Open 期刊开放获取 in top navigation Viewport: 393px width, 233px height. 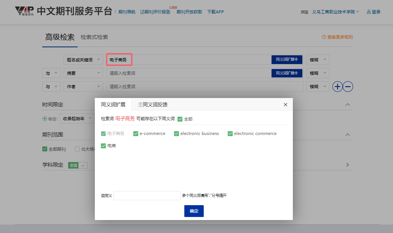189,12
